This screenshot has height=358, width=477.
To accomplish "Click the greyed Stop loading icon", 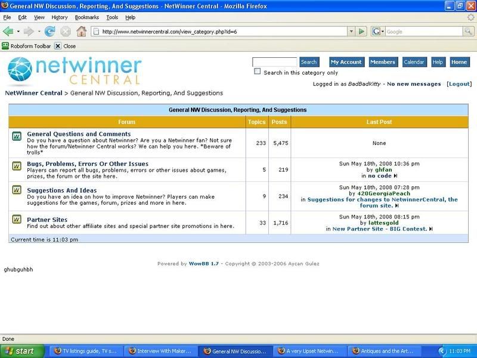I will click(x=66, y=32).
